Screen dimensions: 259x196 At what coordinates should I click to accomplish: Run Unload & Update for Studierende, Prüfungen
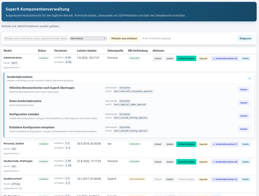[186, 162]
